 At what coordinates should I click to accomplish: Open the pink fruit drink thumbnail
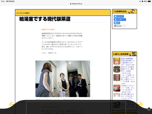point(117,78)
